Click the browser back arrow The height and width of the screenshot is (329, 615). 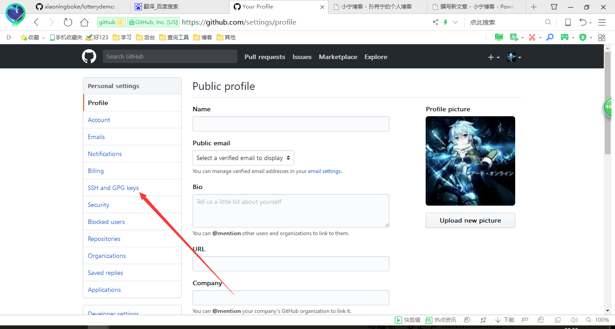click(37, 22)
